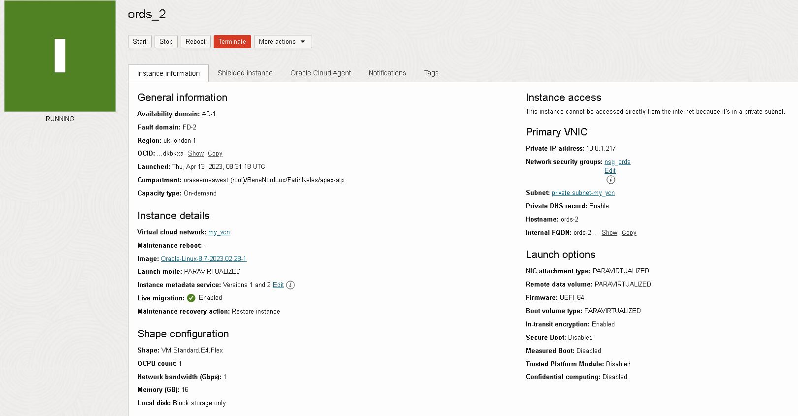Click the Secure Boot Disabled value
Screen dimensions: 798x416
pos(580,338)
